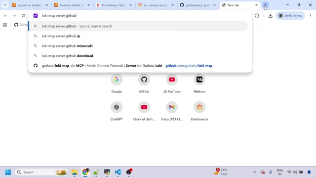Image resolution: width=316 pixels, height=178 pixels.
Task: Switch to the sa - Service account tab
Action: 156,5
